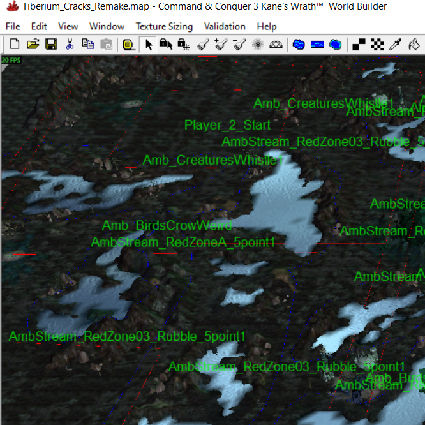Select the black arrow Select tool
Image resolution: width=425 pixels, height=425 pixels.
[148, 45]
